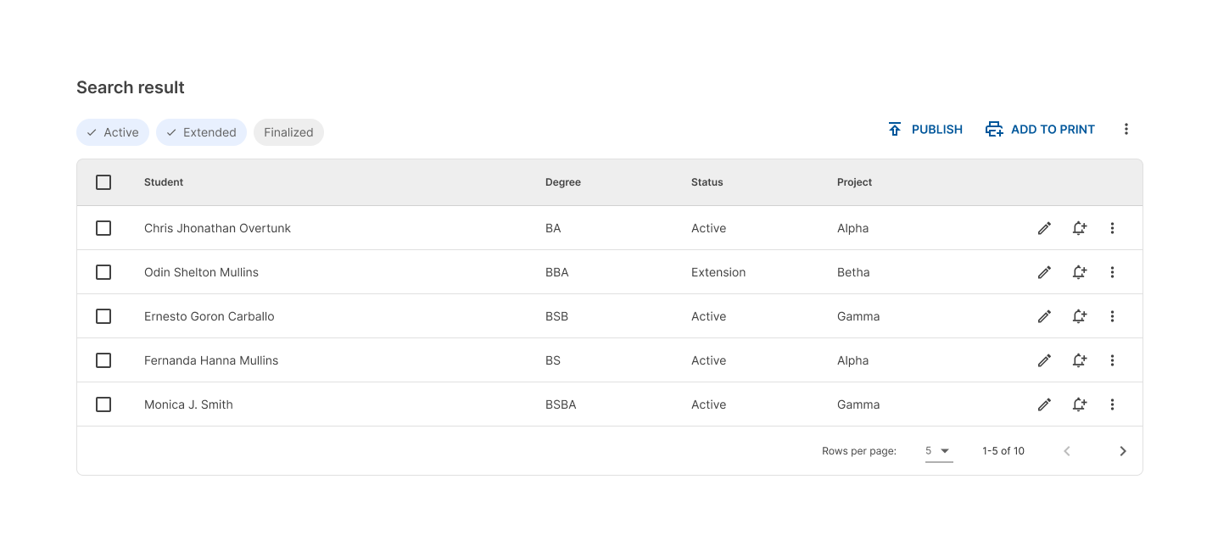Open the rows per page dropdown

point(938,451)
